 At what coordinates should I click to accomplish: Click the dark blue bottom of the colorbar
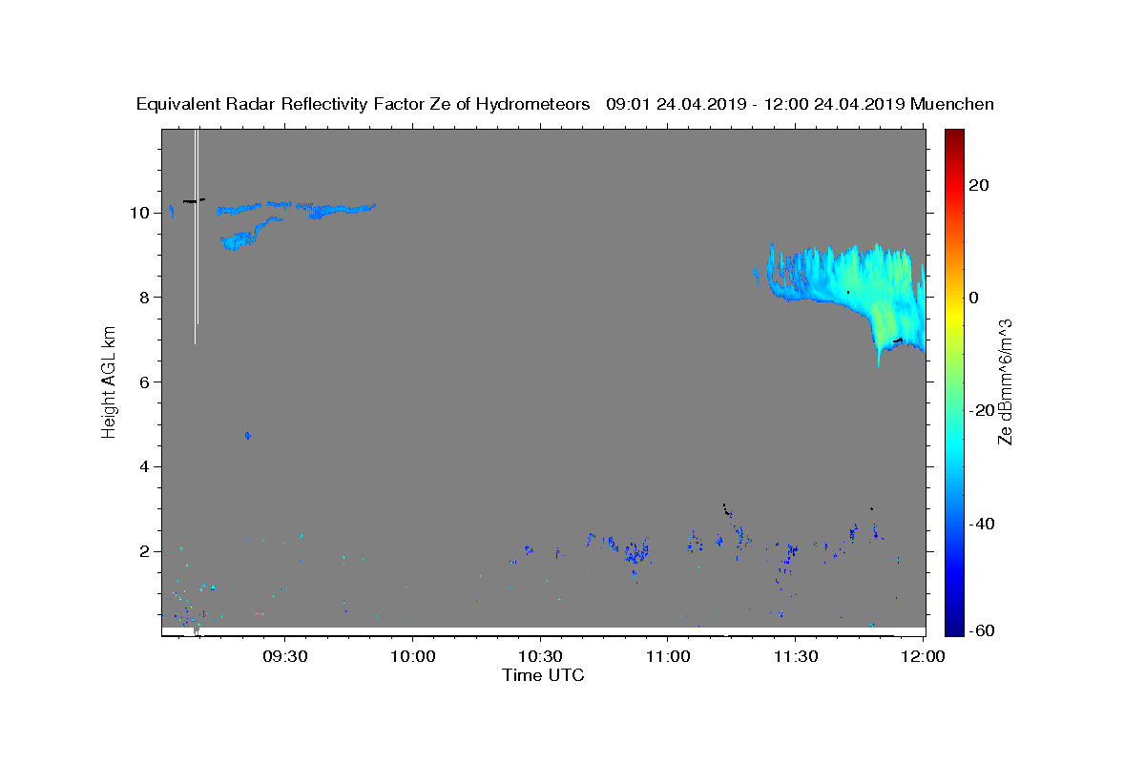(954, 625)
